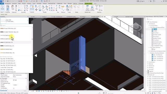167x94 pixels.
Task: Toggle the 04-FIRST FLOOR checkbox
Action: click(x=152, y=35)
